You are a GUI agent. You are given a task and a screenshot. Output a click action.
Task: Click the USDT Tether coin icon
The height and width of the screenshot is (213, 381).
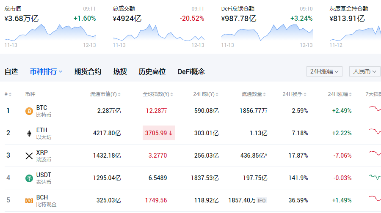tap(29, 178)
